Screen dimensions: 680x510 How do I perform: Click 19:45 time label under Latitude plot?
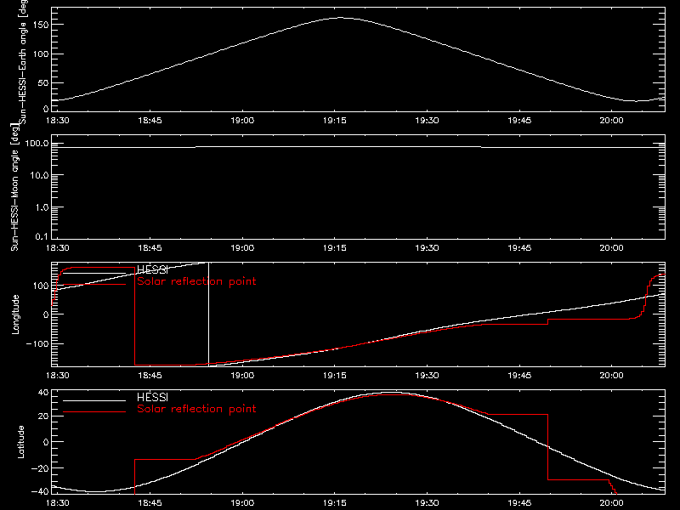(519, 502)
